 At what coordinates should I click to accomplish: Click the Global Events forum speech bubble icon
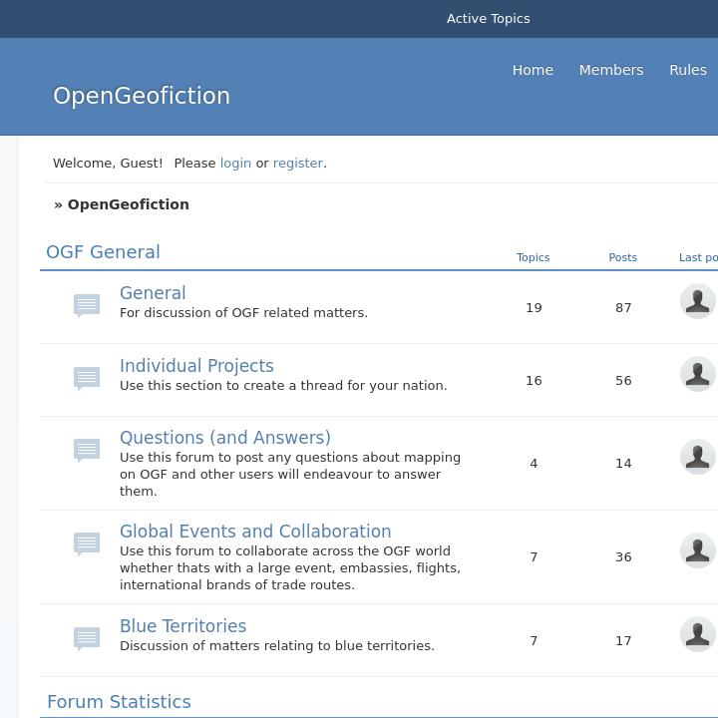(87, 543)
